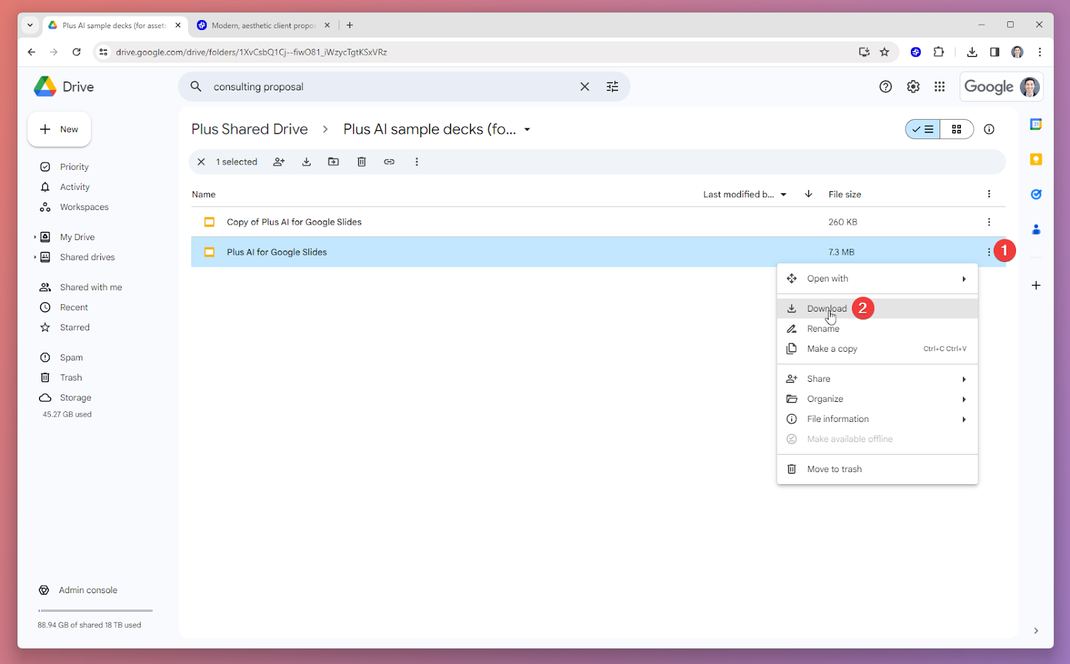The image size is (1070, 664).
Task: Choose Move to trash
Action: click(877, 469)
